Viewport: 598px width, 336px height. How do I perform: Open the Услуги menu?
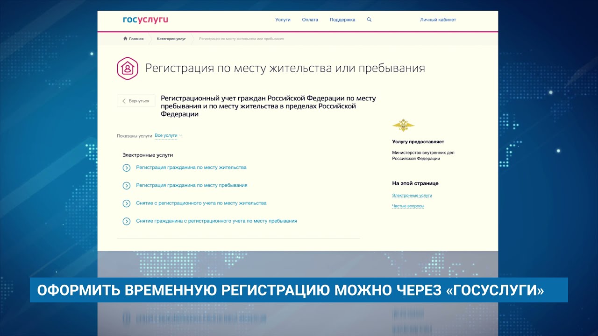pyautogui.click(x=283, y=20)
